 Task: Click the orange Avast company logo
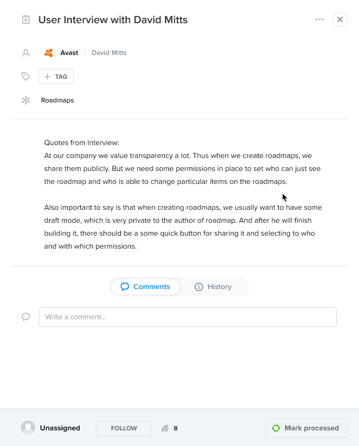(49, 53)
